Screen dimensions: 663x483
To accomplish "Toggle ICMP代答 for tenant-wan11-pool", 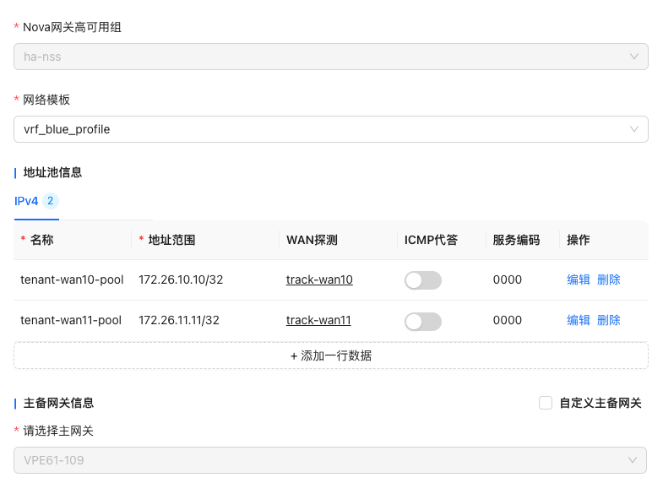I will [423, 321].
